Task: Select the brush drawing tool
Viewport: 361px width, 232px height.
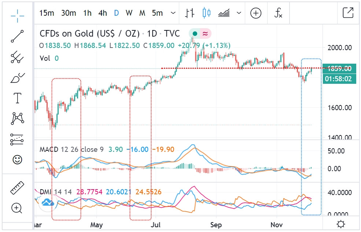Action: tap(17, 78)
